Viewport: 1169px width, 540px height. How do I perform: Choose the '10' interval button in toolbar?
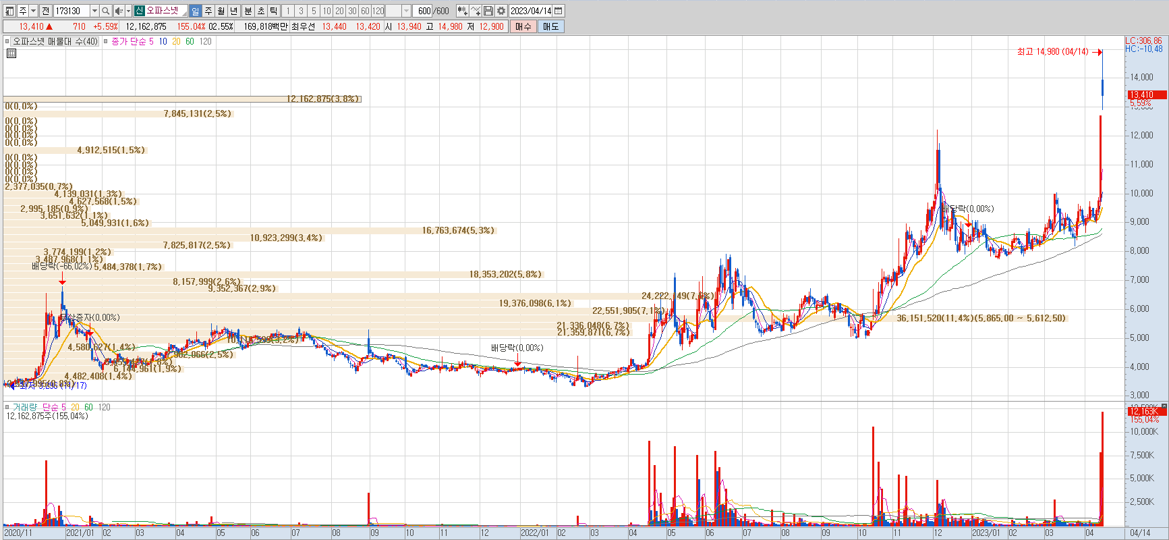click(326, 11)
